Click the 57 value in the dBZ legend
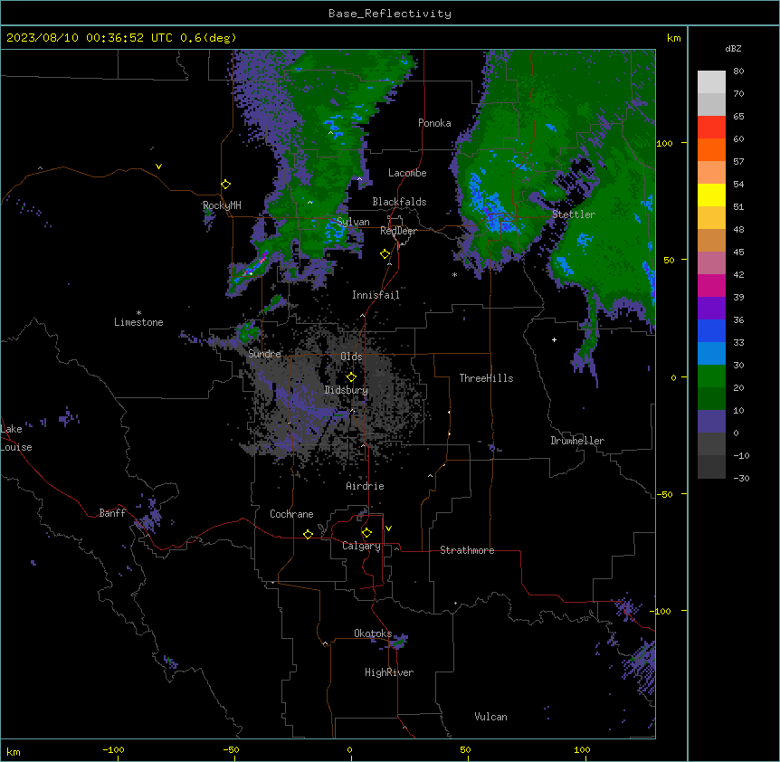 [x=738, y=162]
